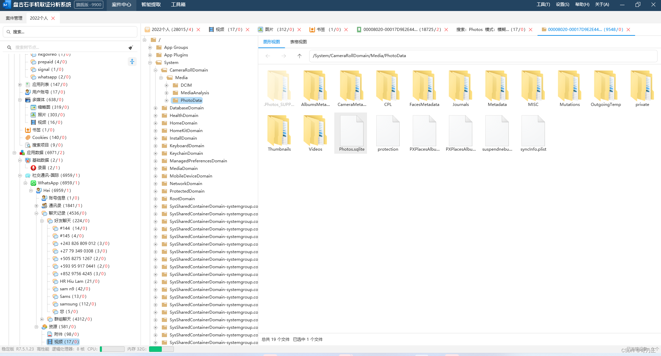
Task: Click the up-directory arrow icon
Action: point(299,56)
